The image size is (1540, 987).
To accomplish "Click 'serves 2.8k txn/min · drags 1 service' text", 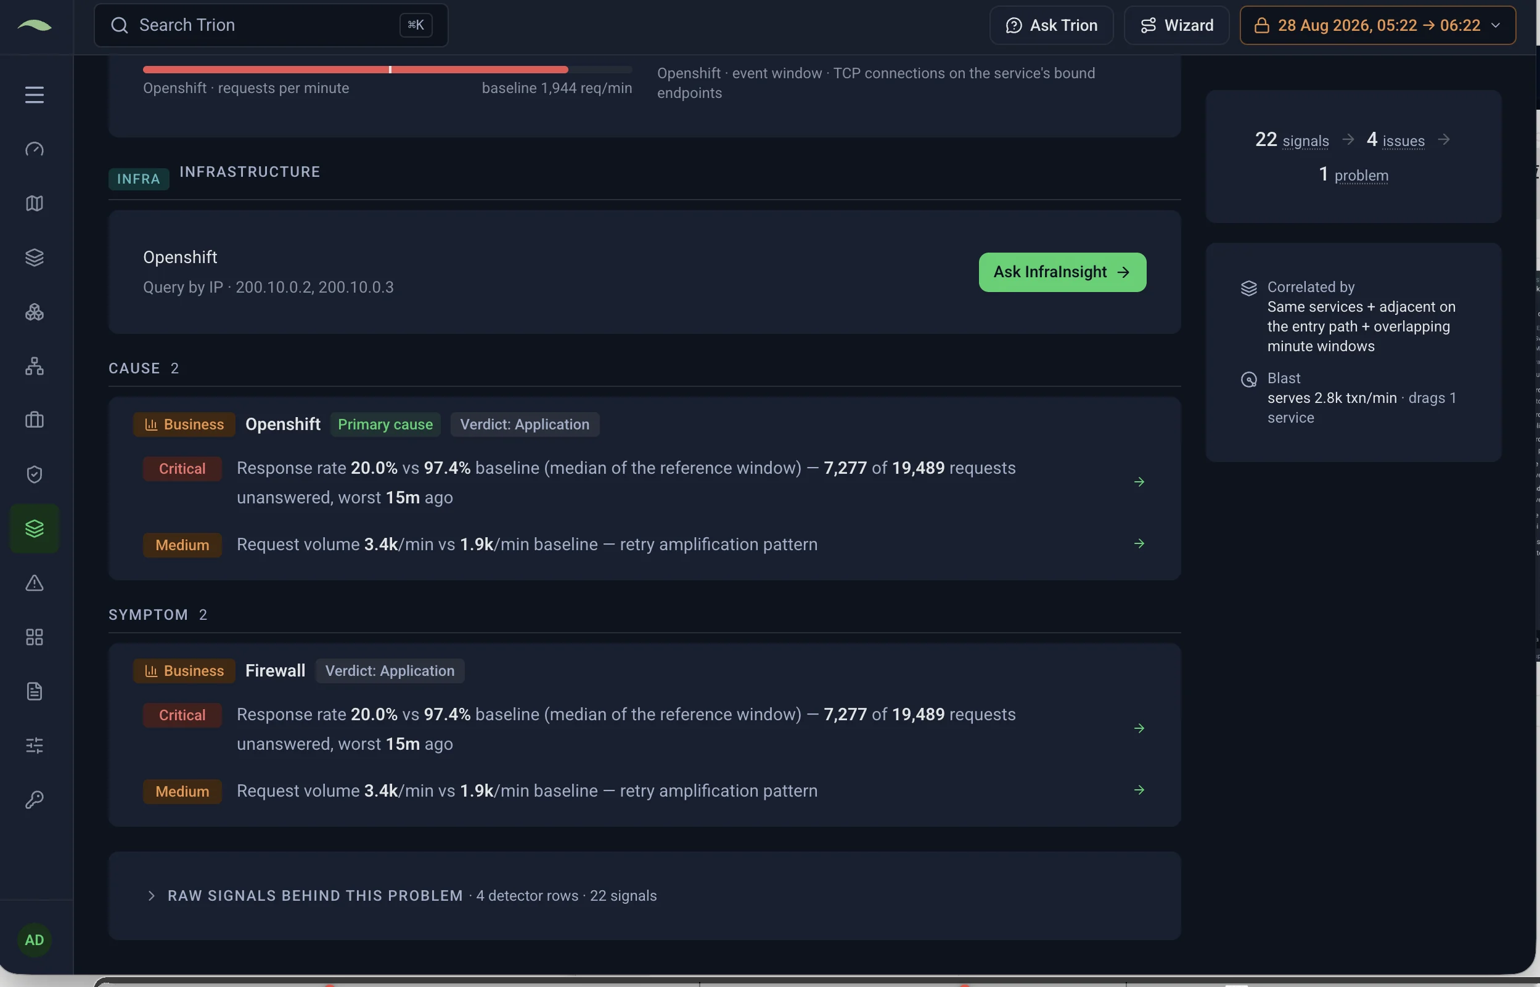I will tap(1361, 408).
